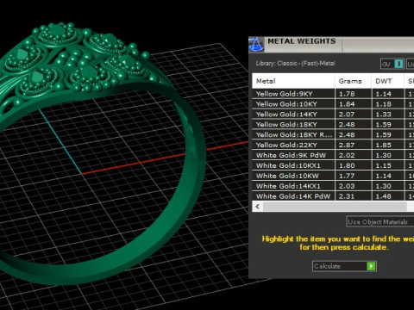
Task: Select the White Gold:10KW row
Action: click(x=333, y=176)
